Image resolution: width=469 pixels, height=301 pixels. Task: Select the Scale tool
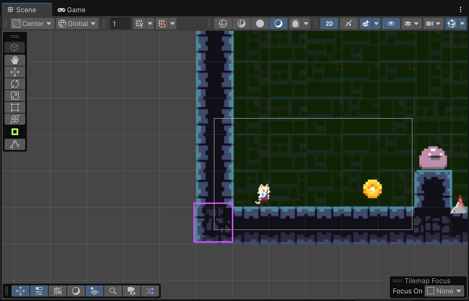pos(14,95)
